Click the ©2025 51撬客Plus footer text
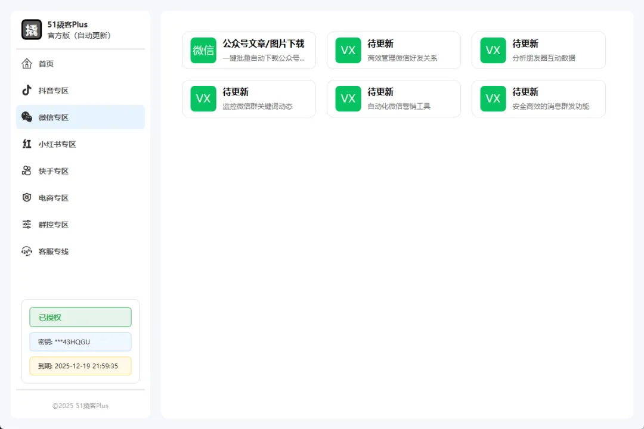The height and width of the screenshot is (429, 644). click(80, 406)
